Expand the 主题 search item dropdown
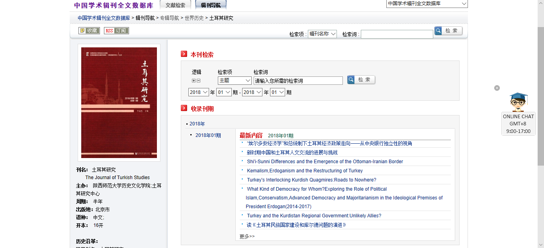544x248 pixels. click(235, 80)
